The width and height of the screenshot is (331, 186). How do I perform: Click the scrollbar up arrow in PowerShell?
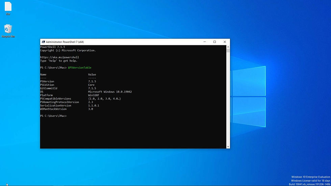tap(228, 47)
